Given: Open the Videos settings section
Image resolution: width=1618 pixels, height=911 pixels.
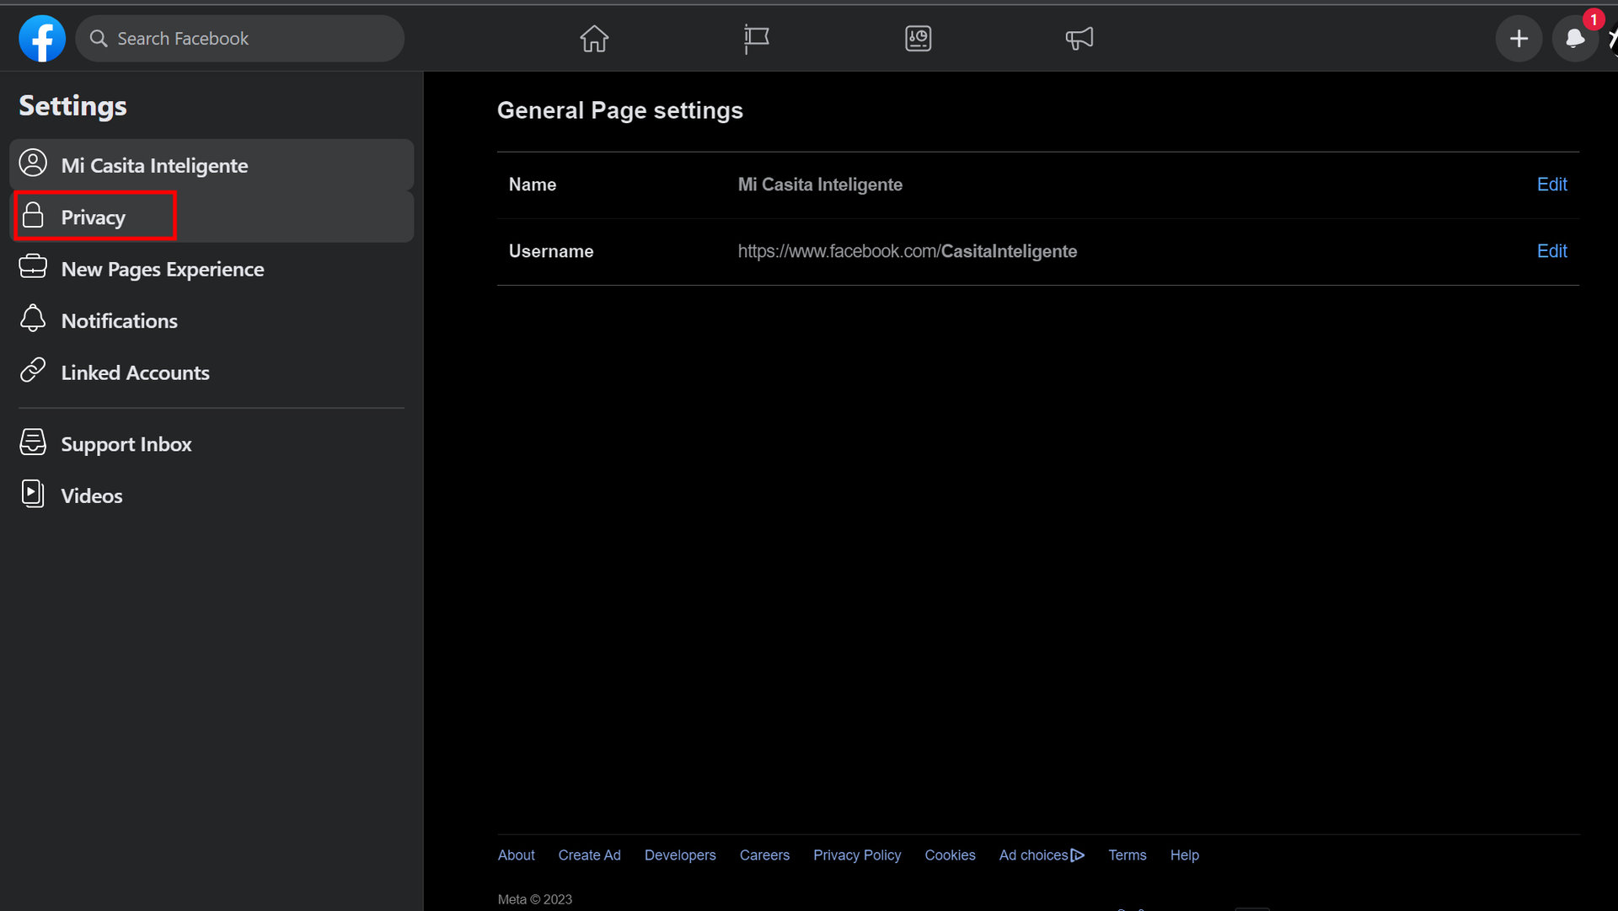Looking at the screenshot, I should click(91, 496).
